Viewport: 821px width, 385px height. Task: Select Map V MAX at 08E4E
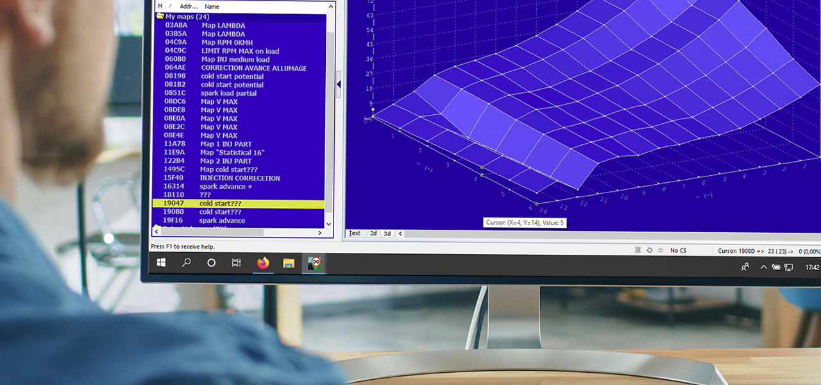[240, 135]
